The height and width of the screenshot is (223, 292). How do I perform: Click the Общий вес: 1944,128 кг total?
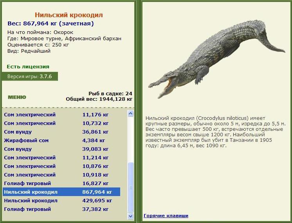point(99,99)
